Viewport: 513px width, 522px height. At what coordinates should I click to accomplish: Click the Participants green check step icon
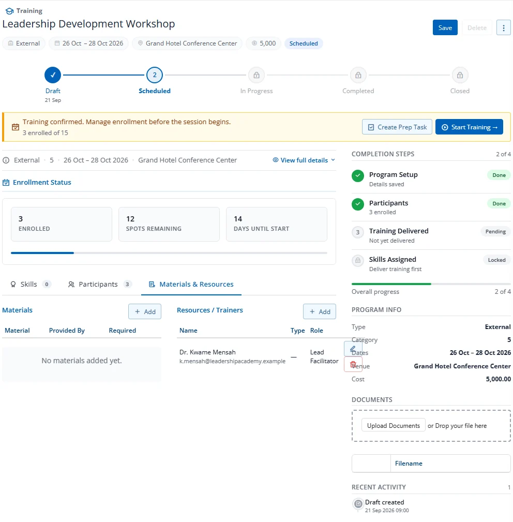tap(358, 204)
